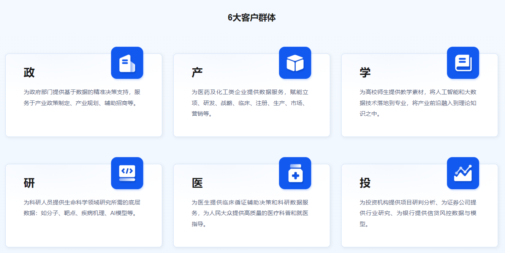Click the description starting 为医生提供临床循证
This screenshot has width=505, height=253.
coord(250,213)
